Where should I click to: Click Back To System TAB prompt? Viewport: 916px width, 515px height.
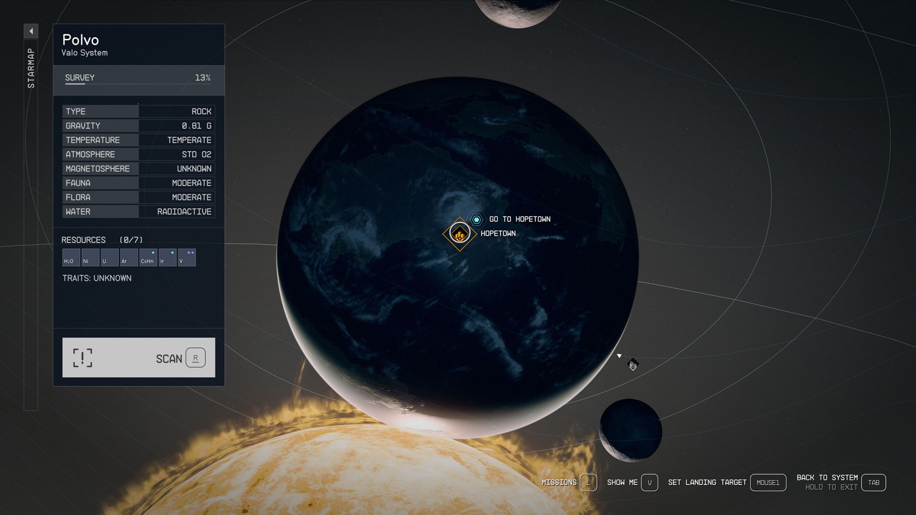(874, 483)
